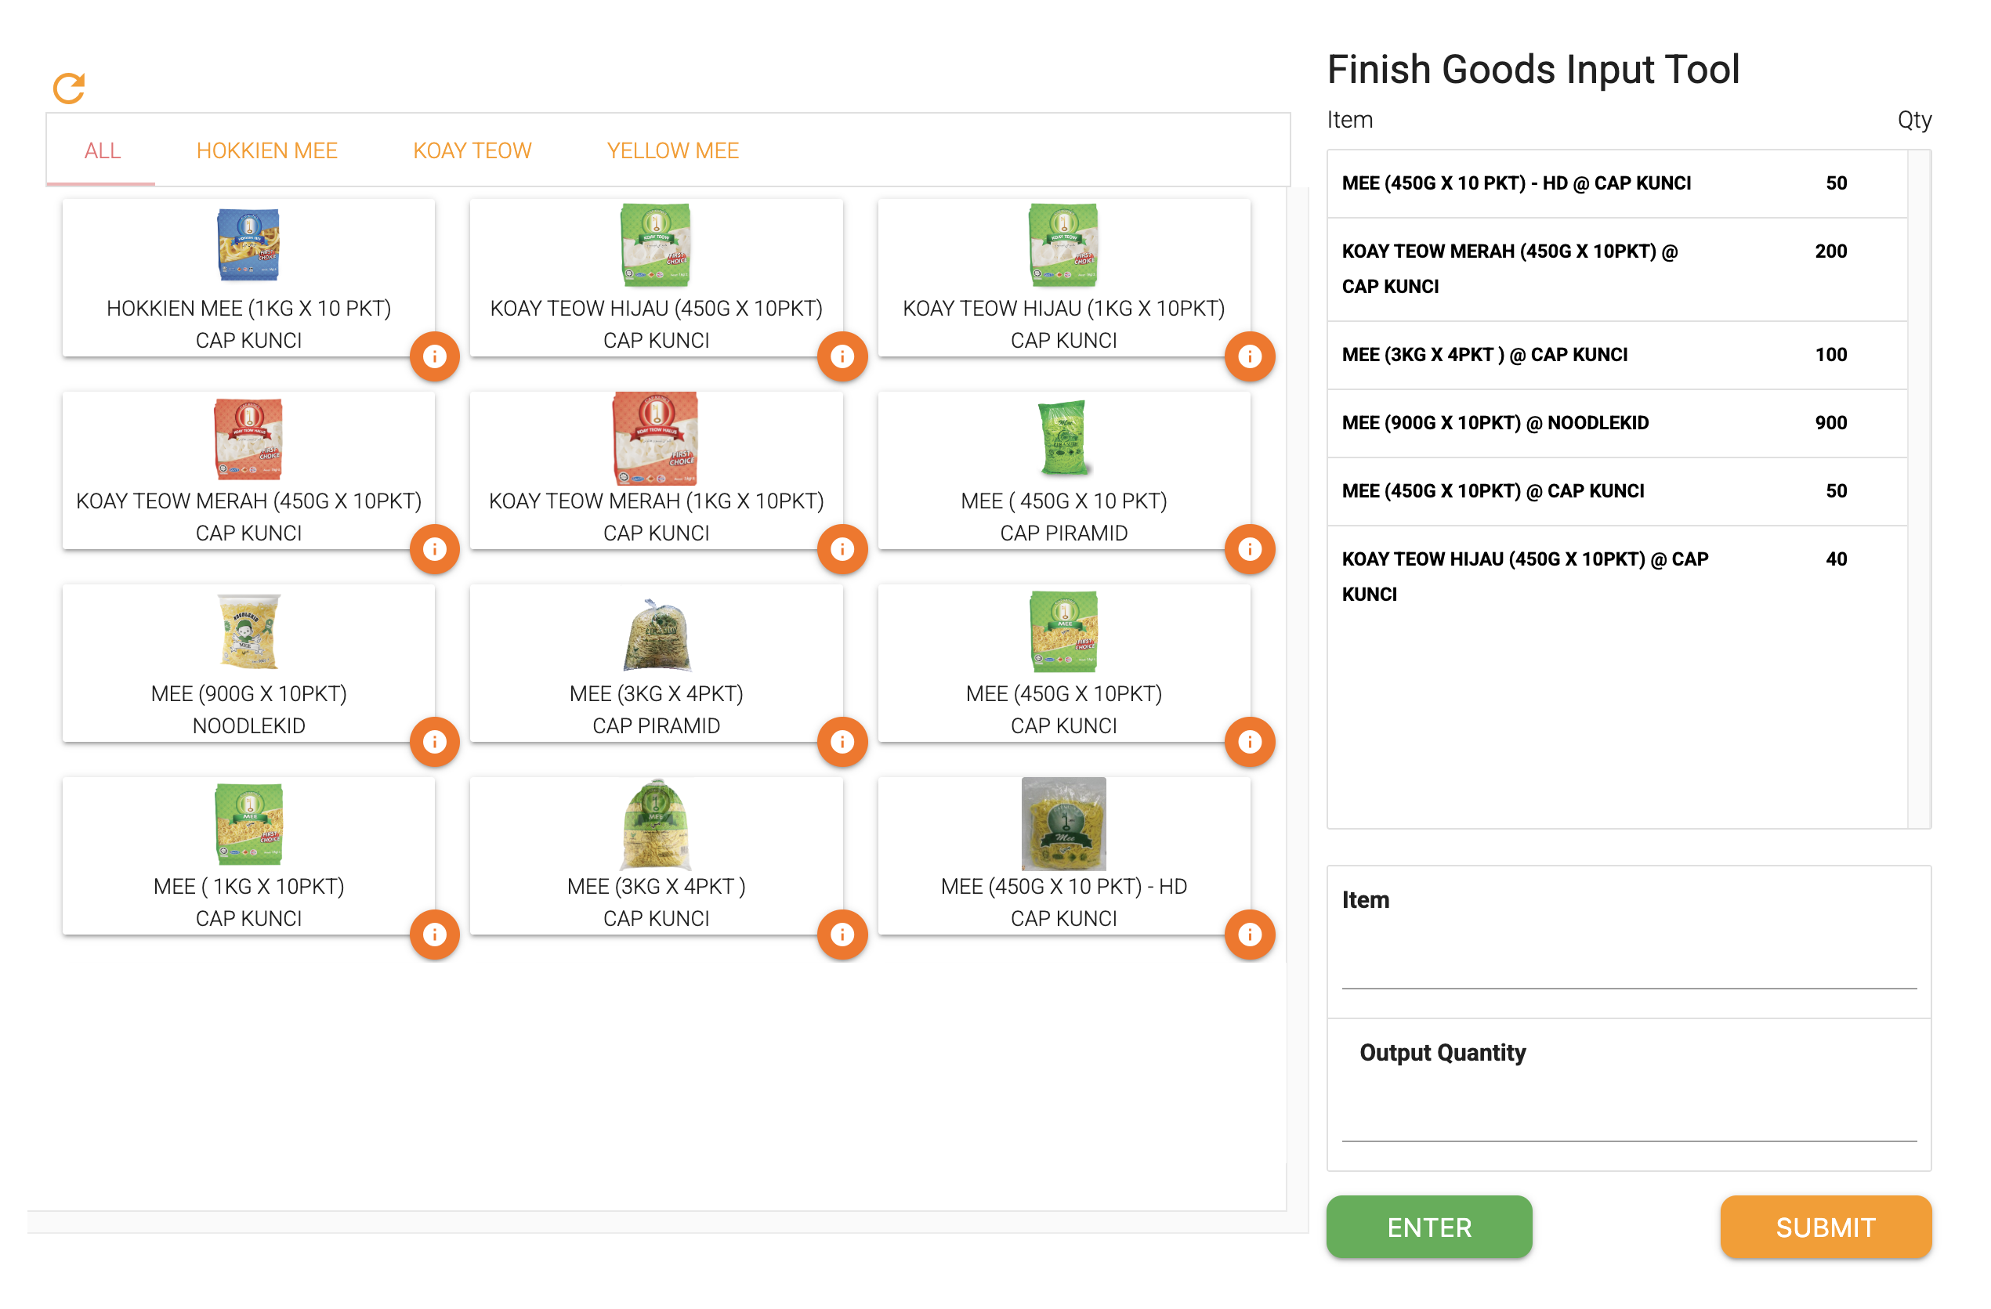Switch to the HOKKIEN MEE tab

tap(267, 150)
